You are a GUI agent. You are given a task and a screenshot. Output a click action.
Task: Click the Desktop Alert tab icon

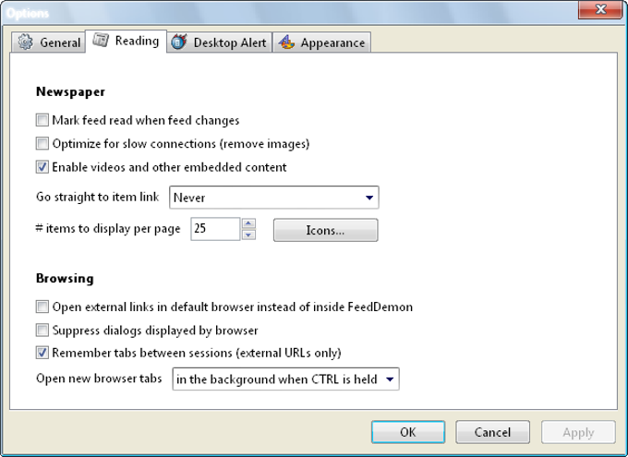point(179,42)
